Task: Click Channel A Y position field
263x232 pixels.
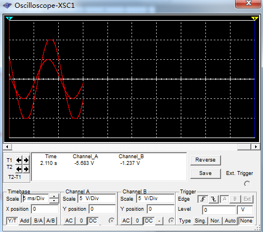Action: [x=102, y=209]
